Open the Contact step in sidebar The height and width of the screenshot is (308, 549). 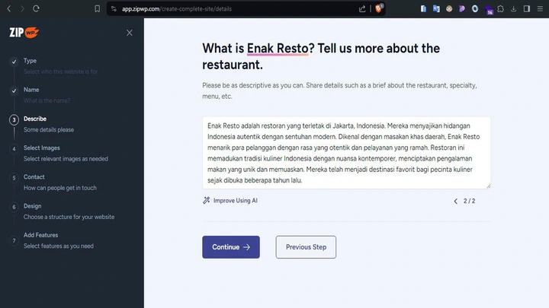point(34,176)
